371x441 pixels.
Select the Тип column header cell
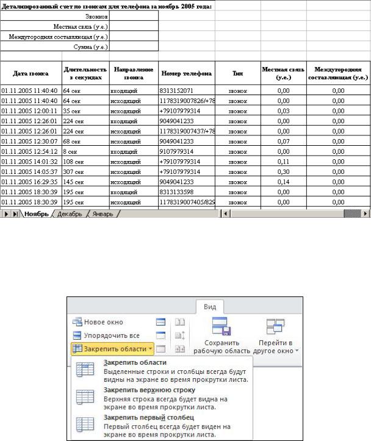click(238, 73)
